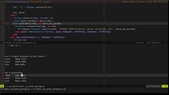Click pool_timeout: :infinity option
Screen dimensions: 169x95
point(71,32)
